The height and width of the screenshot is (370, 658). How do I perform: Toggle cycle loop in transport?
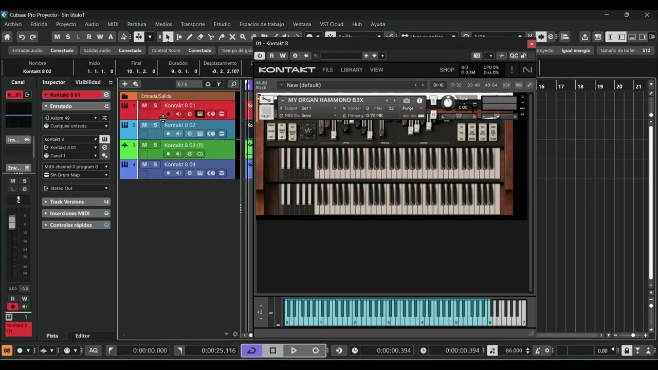(251, 350)
